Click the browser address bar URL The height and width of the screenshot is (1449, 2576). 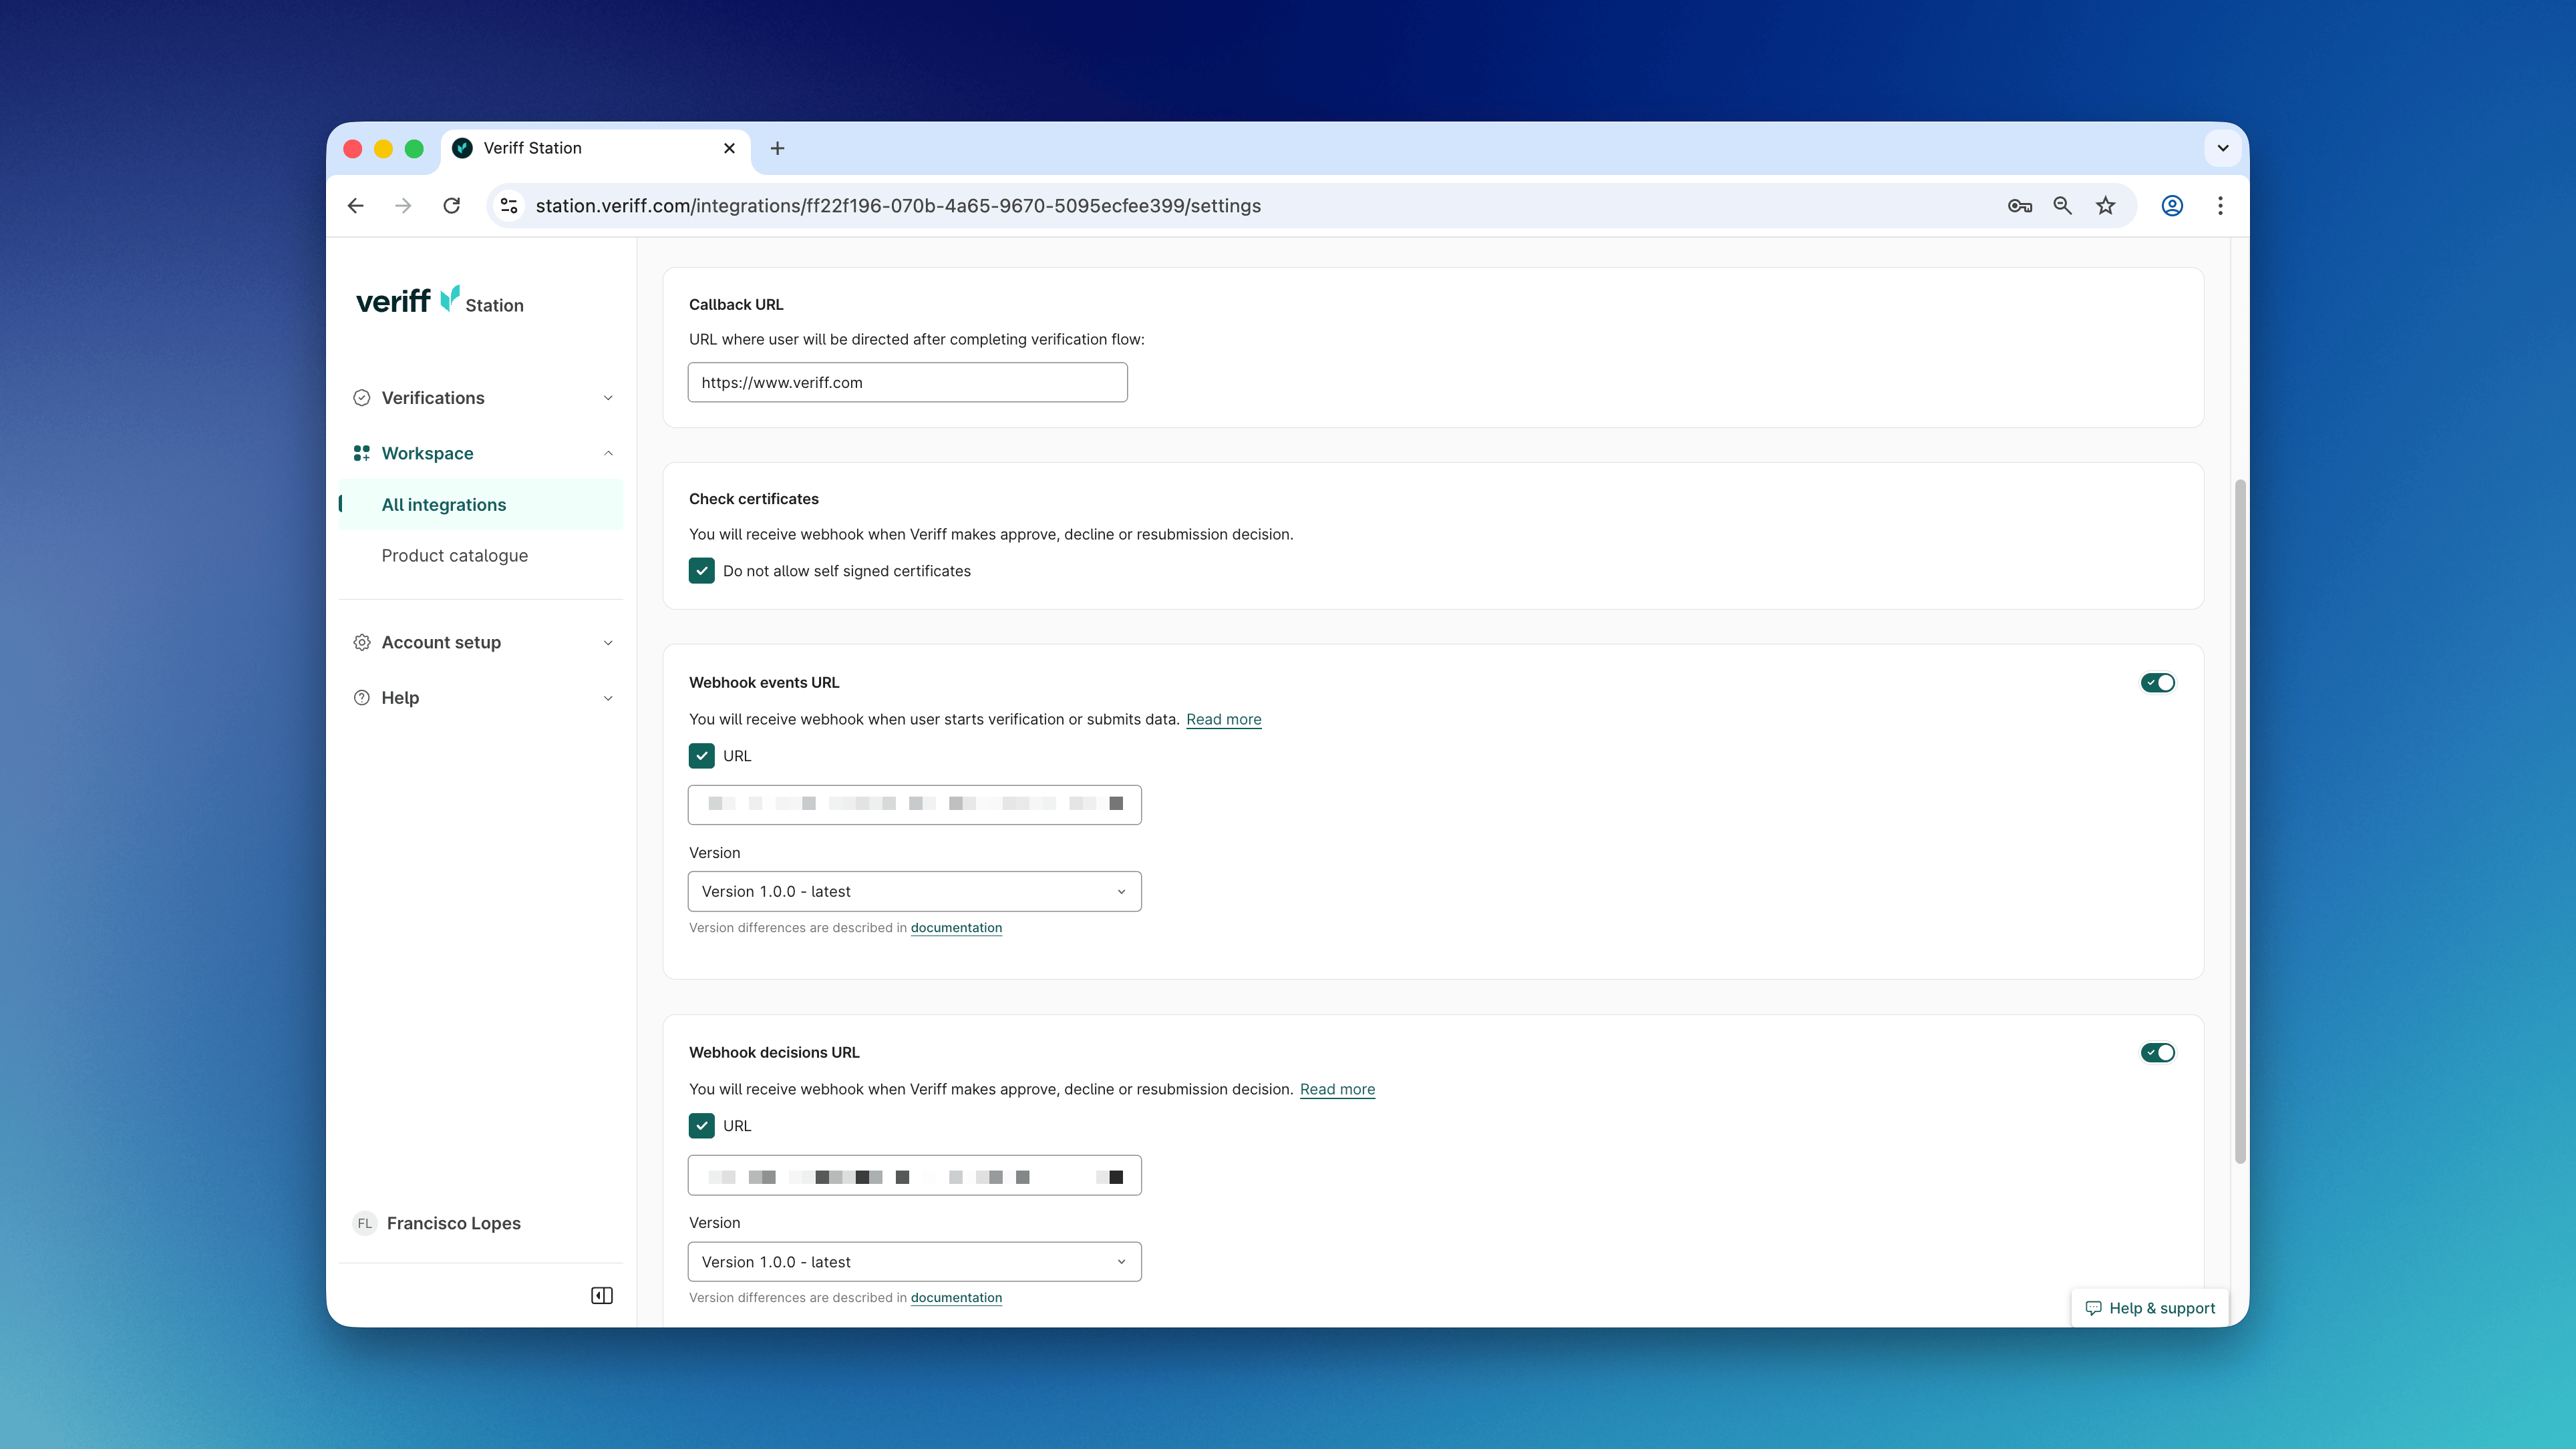pos(898,206)
